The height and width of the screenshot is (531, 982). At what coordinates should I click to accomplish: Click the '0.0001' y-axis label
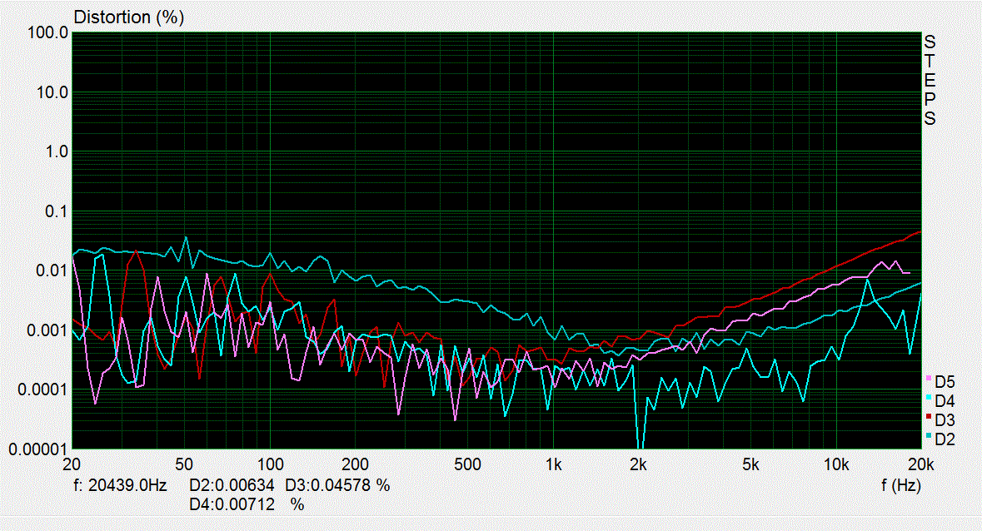pyautogui.click(x=44, y=390)
